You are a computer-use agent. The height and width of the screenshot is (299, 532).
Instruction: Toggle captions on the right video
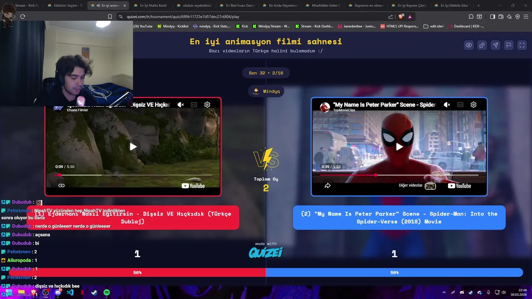click(460, 105)
